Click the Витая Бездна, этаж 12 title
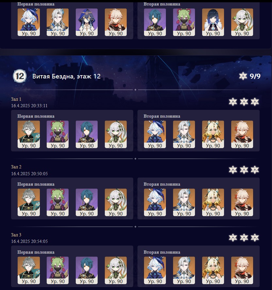Viewport: 272px width, 290px height. (67, 76)
